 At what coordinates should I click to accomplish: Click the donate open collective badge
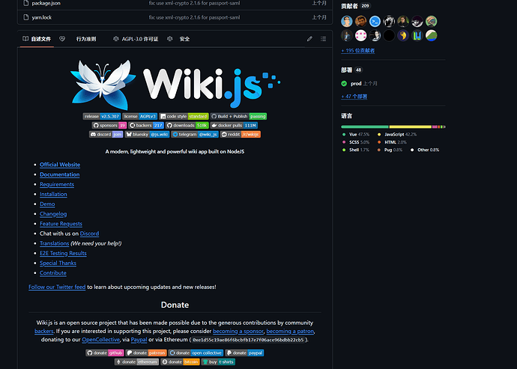(x=196, y=353)
